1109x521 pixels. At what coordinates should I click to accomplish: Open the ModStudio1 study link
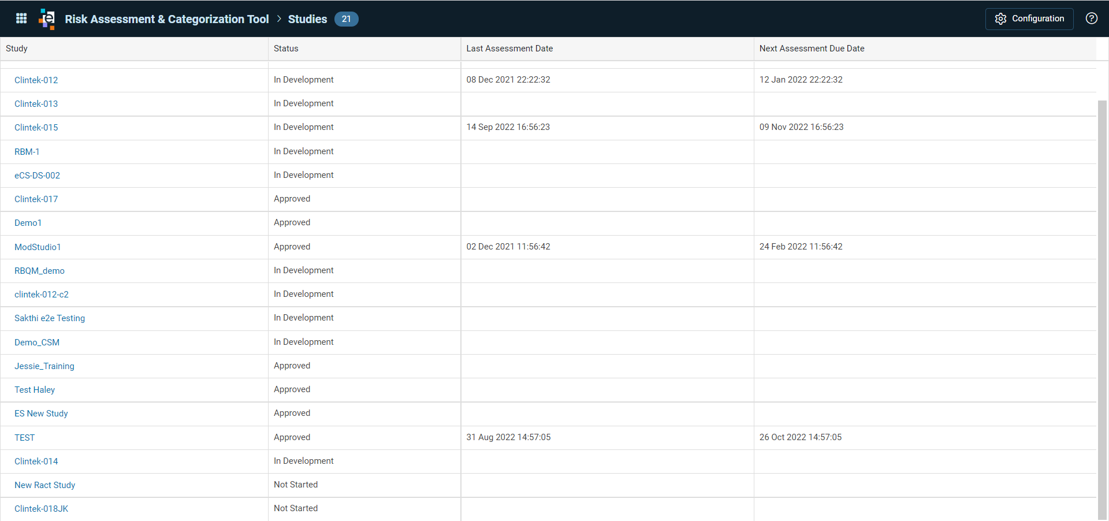[x=38, y=247]
